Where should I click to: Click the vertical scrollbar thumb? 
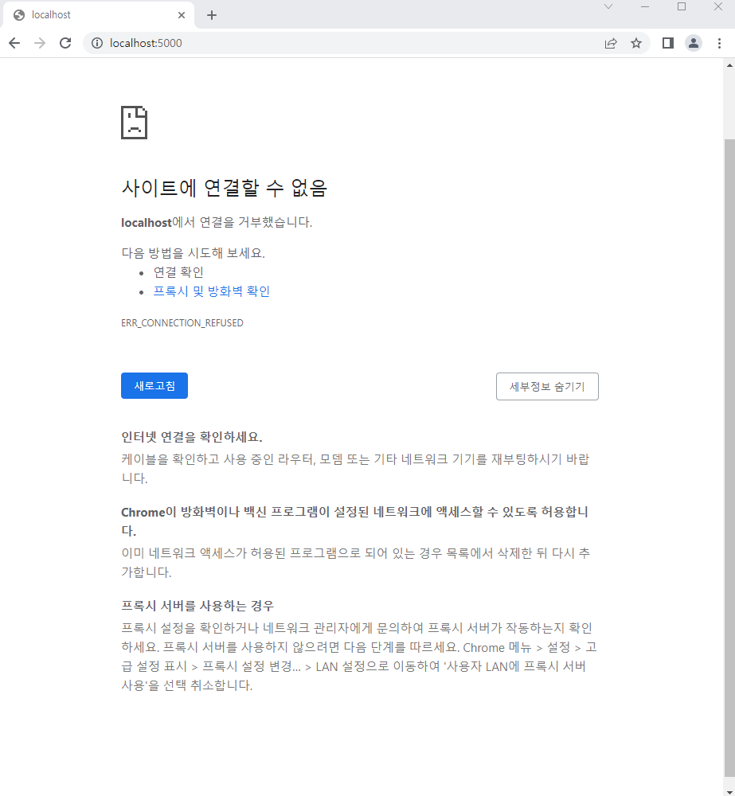729,457
